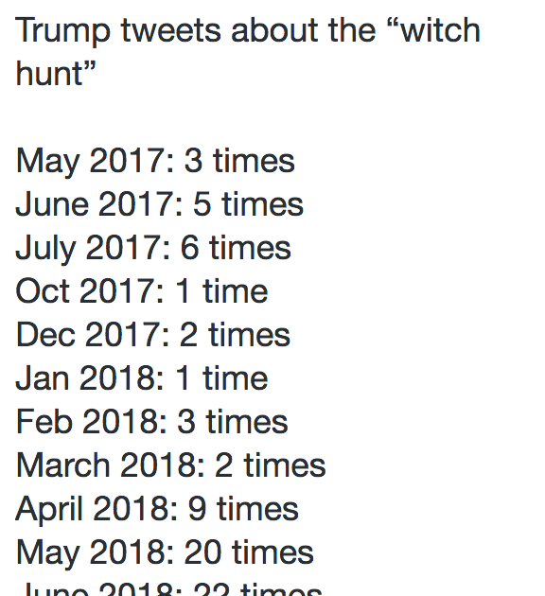Select the "May 2017" date text

(95, 163)
